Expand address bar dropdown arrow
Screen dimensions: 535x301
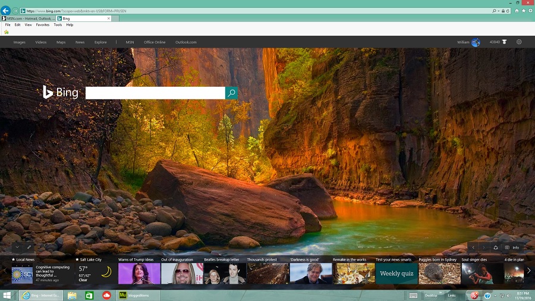tap(499, 11)
